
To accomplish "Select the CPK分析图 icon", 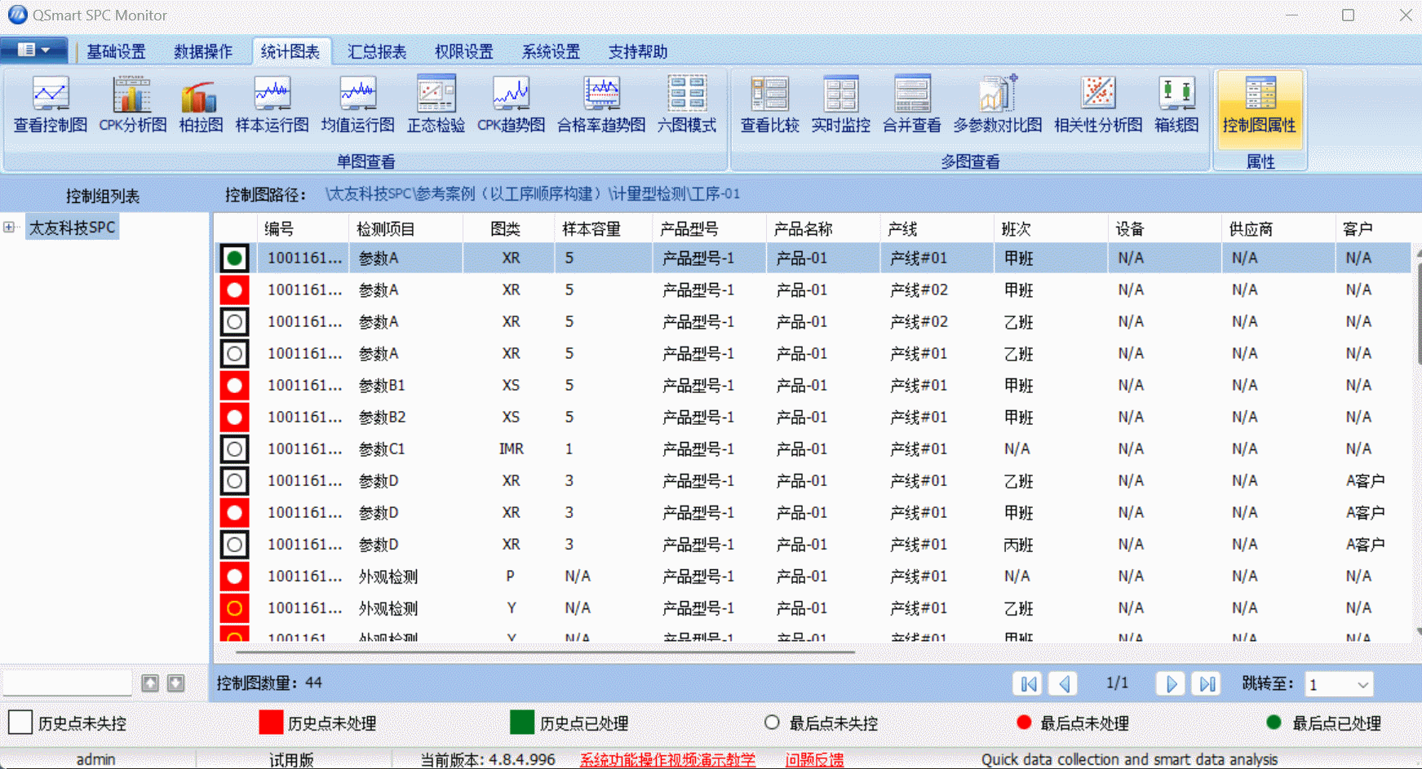I will pyautogui.click(x=132, y=104).
